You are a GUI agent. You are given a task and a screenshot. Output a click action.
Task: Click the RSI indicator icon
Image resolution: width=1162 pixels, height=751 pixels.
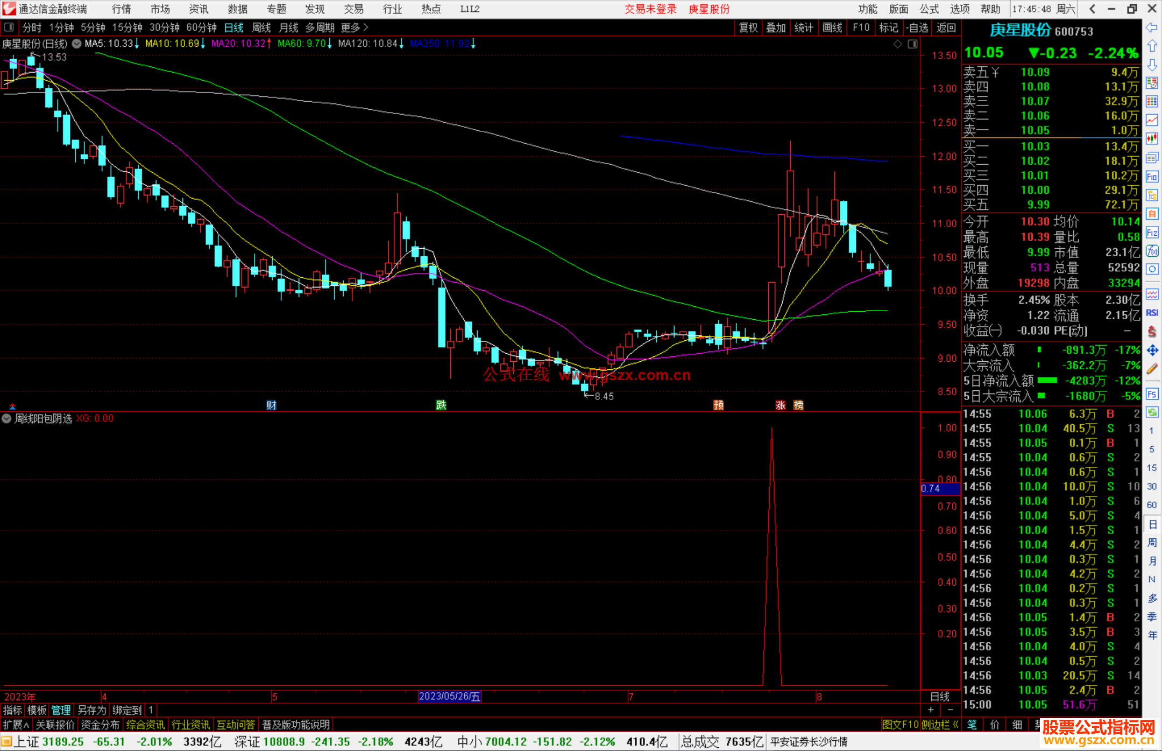pos(1152,313)
